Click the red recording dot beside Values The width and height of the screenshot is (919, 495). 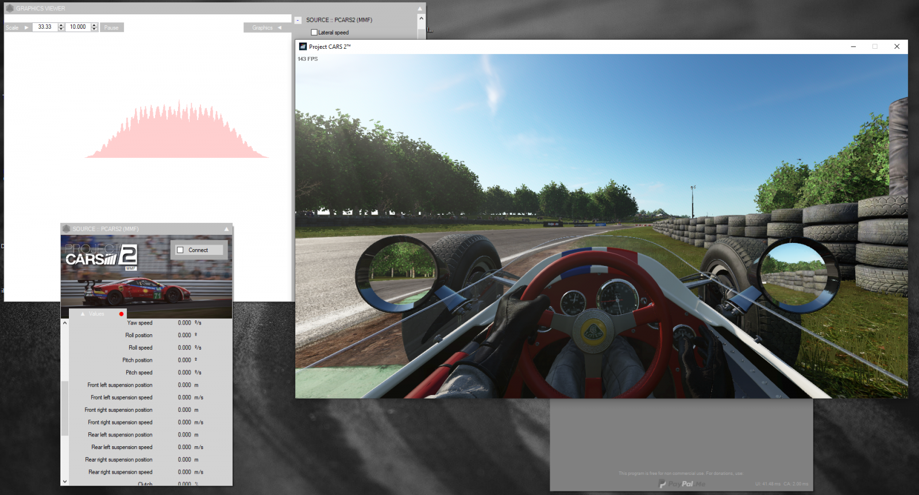point(121,314)
